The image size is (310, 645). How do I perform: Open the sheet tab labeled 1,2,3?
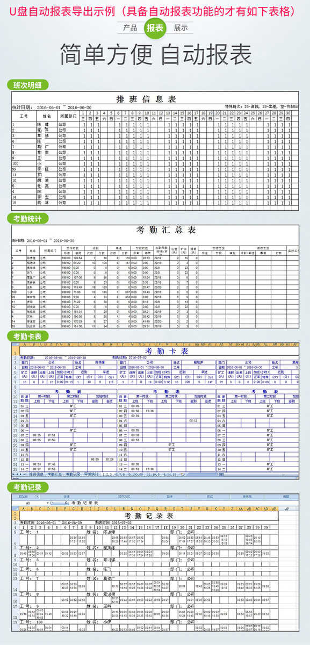[x=107, y=474]
